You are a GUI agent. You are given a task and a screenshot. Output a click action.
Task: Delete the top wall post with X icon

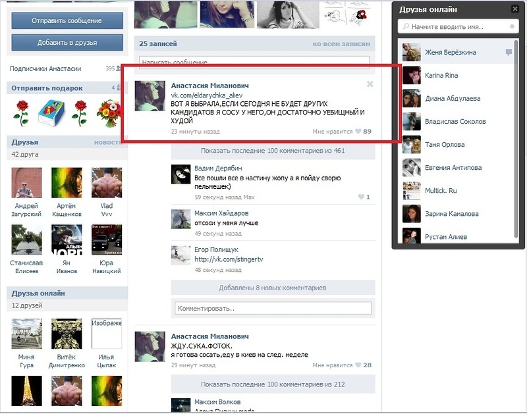tap(370, 84)
